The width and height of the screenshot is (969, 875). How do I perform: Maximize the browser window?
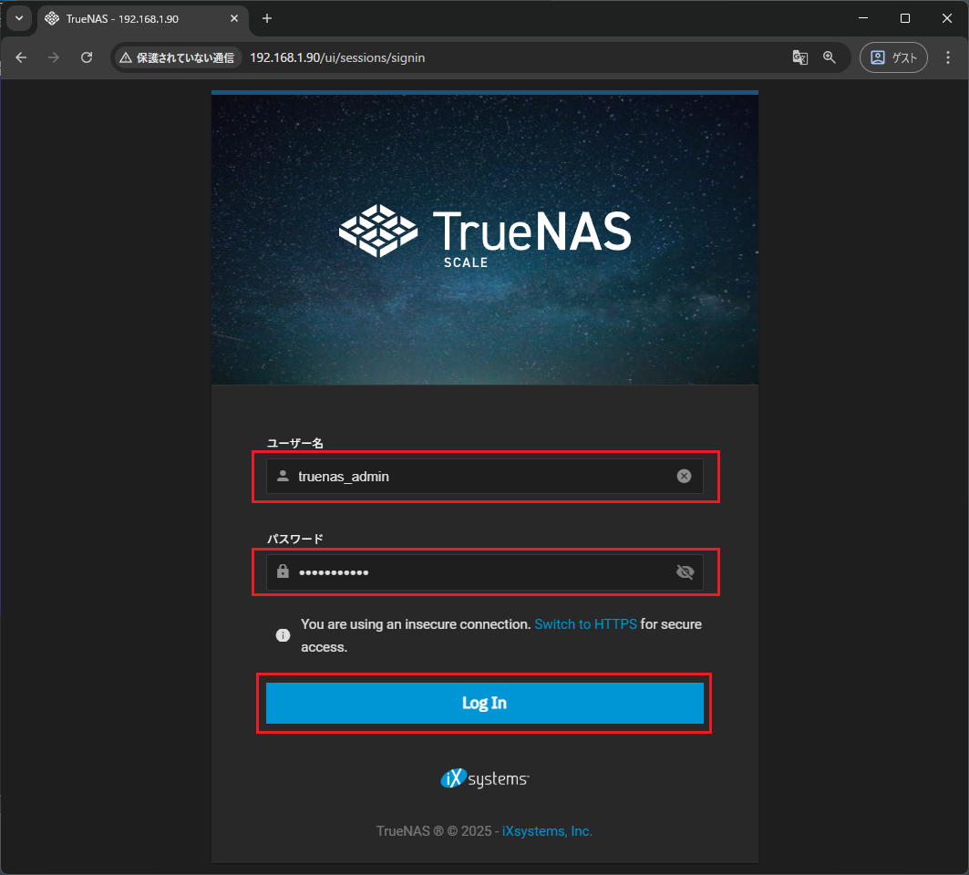[904, 18]
